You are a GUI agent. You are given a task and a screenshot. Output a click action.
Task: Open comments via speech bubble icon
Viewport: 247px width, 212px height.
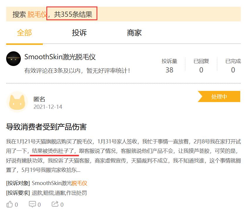click(x=32, y=204)
